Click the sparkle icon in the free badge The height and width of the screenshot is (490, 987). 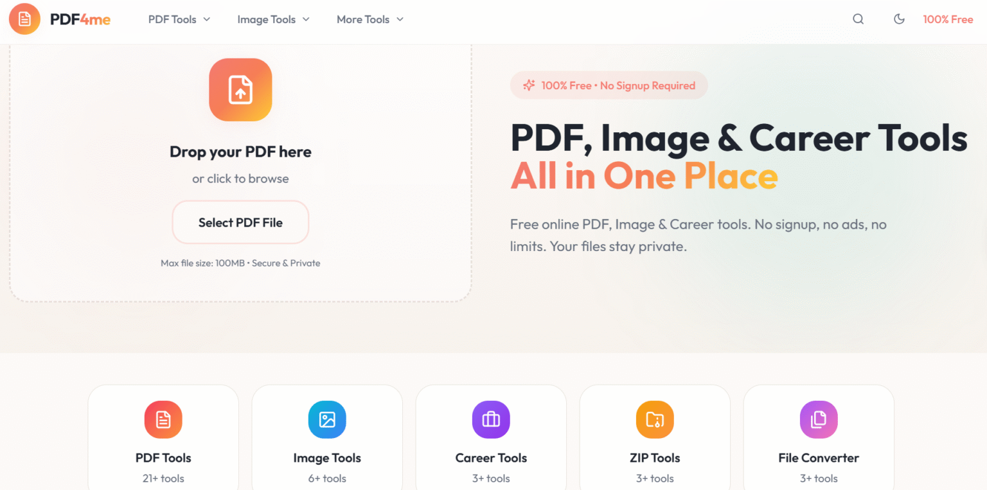click(x=528, y=85)
